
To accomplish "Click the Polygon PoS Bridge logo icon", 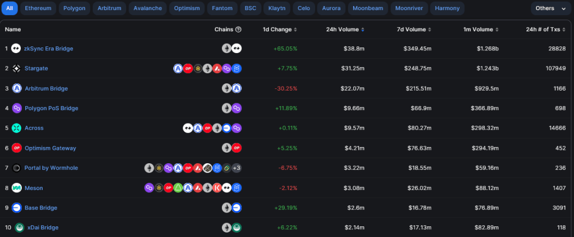I will point(16,108).
